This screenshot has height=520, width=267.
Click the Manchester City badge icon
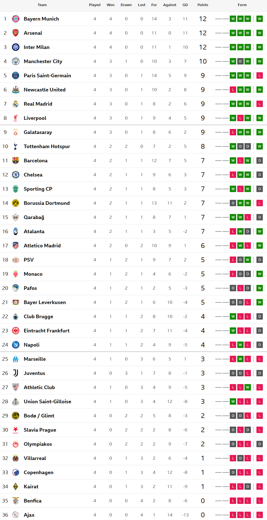point(16,61)
